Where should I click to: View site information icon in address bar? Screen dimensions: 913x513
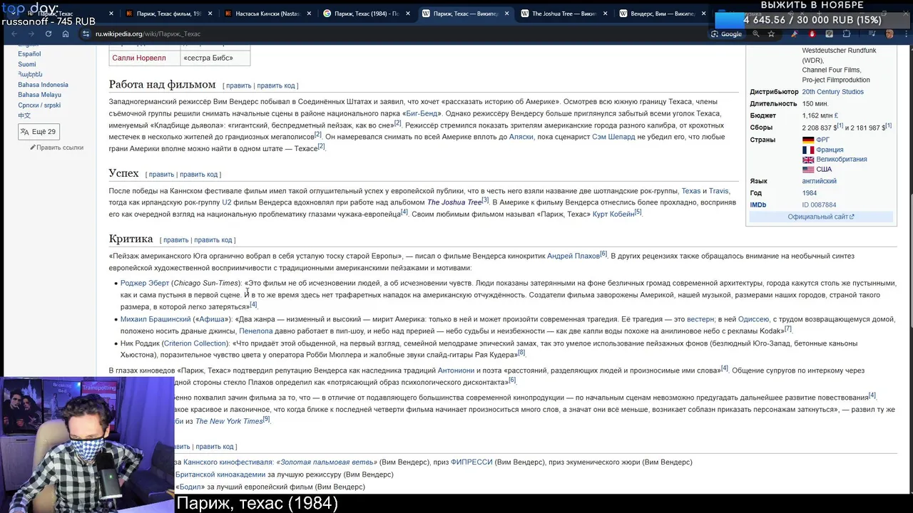tap(86, 33)
